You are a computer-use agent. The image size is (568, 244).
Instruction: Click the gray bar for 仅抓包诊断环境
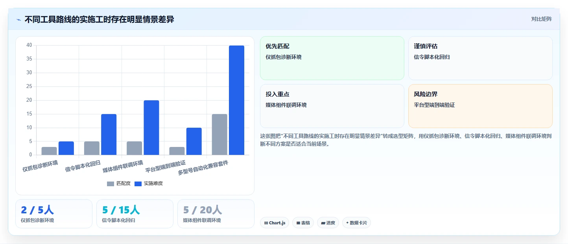coord(49,151)
